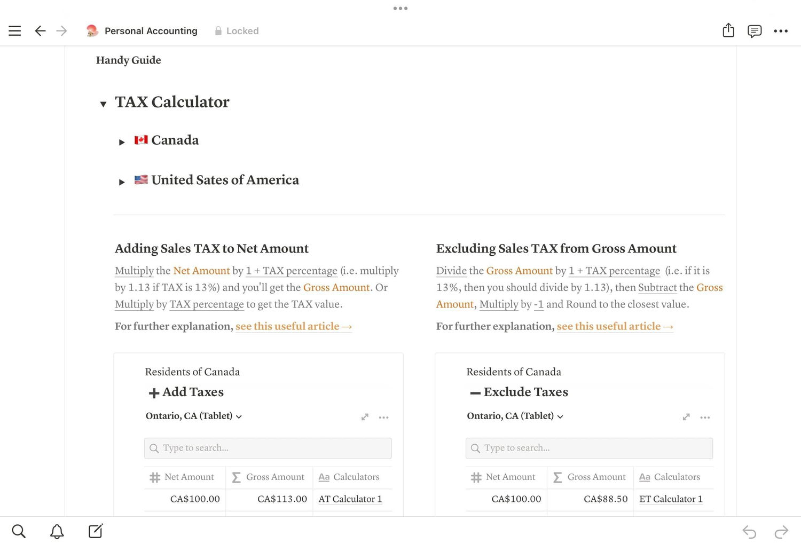Click Gross Amount column header in Add Taxes
Image resolution: width=801 pixels, height=559 pixels.
[269, 477]
